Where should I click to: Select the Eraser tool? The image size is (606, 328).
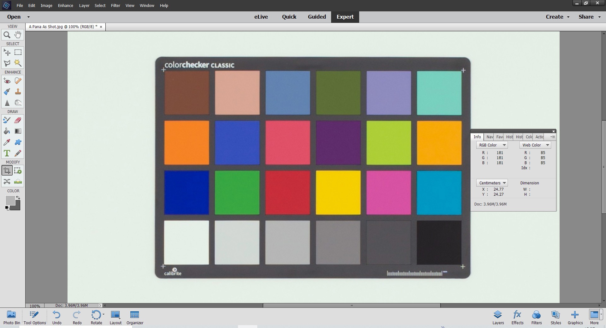click(18, 120)
